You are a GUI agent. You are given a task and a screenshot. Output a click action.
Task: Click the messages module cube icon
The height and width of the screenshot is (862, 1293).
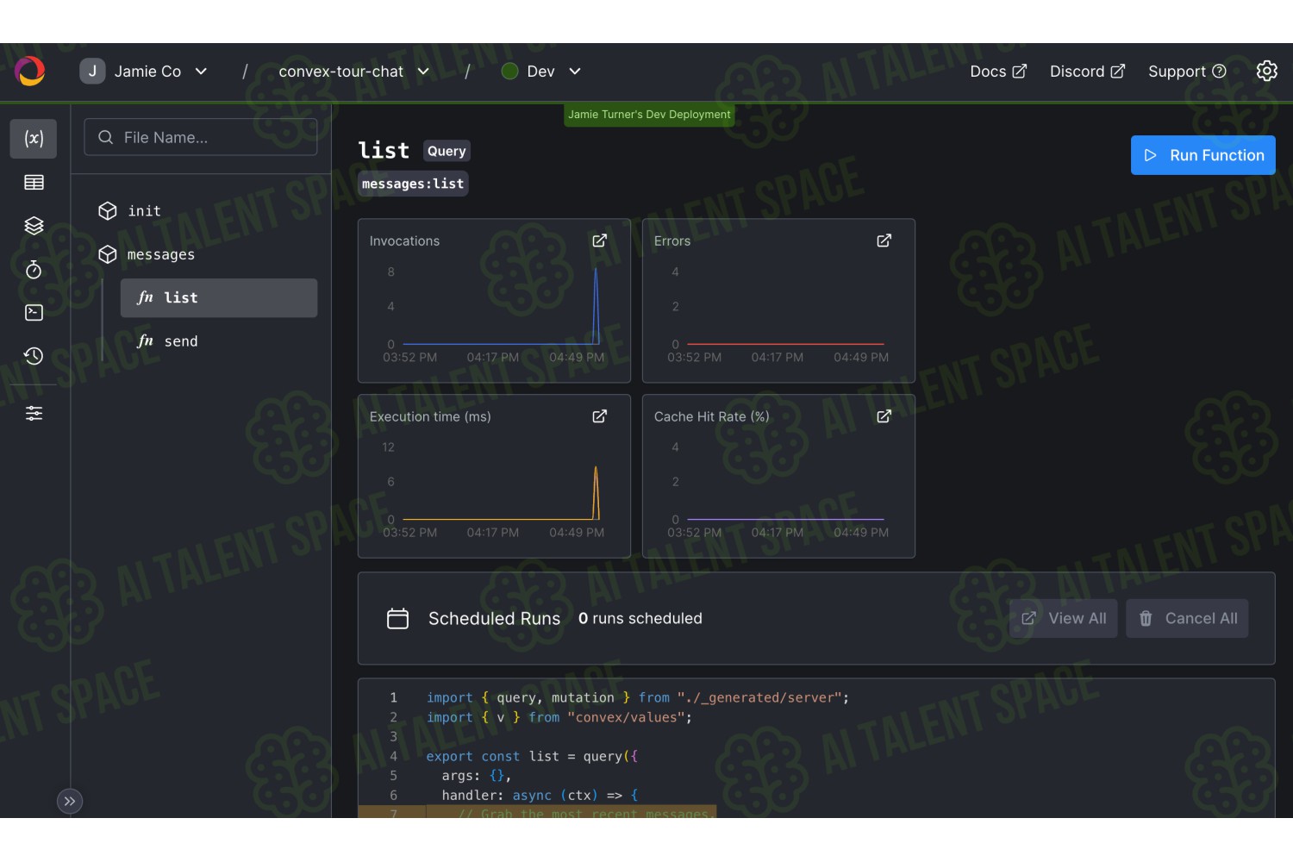coord(108,254)
